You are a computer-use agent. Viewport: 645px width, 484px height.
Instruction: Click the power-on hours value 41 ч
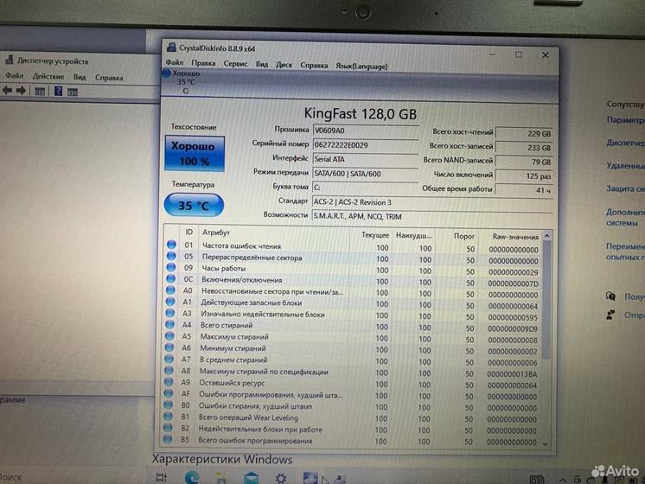(x=525, y=190)
